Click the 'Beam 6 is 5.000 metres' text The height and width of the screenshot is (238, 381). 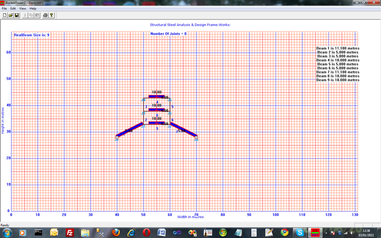coord(338,68)
